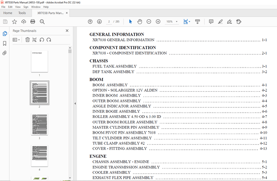This screenshot has height=181, width=277.
Task: Zoom out with the minus button
Action: [x=149, y=21]
